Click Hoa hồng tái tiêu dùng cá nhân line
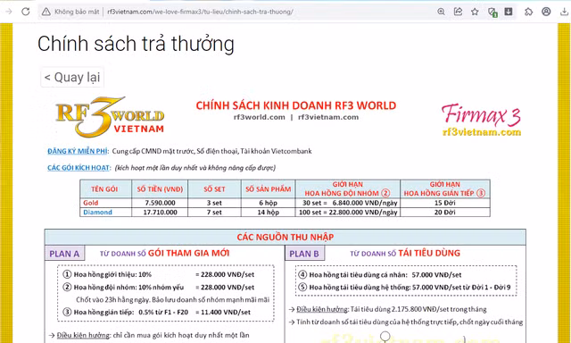 point(380,275)
